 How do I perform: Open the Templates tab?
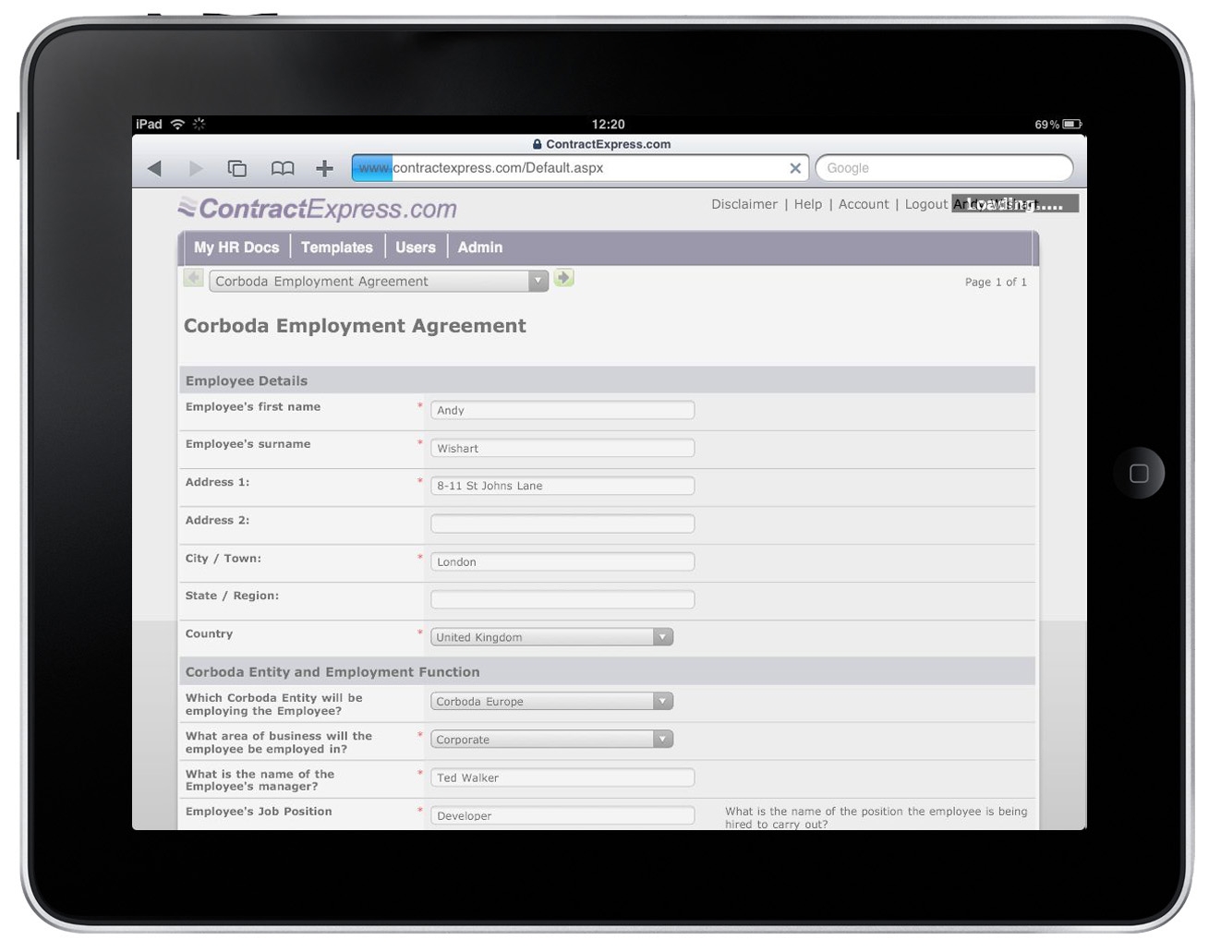point(337,247)
